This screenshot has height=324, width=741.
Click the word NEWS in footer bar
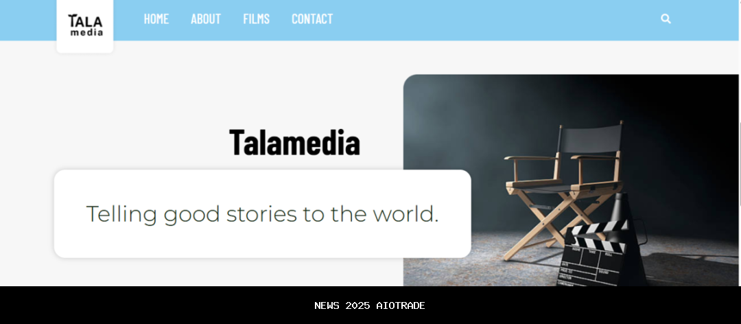tap(327, 305)
